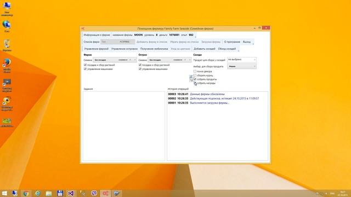Enable the 'поиск декора' checkbox
This screenshot has width=351, height=197.
click(195, 71)
